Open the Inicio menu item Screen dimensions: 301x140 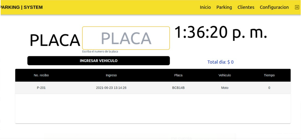(205, 7)
